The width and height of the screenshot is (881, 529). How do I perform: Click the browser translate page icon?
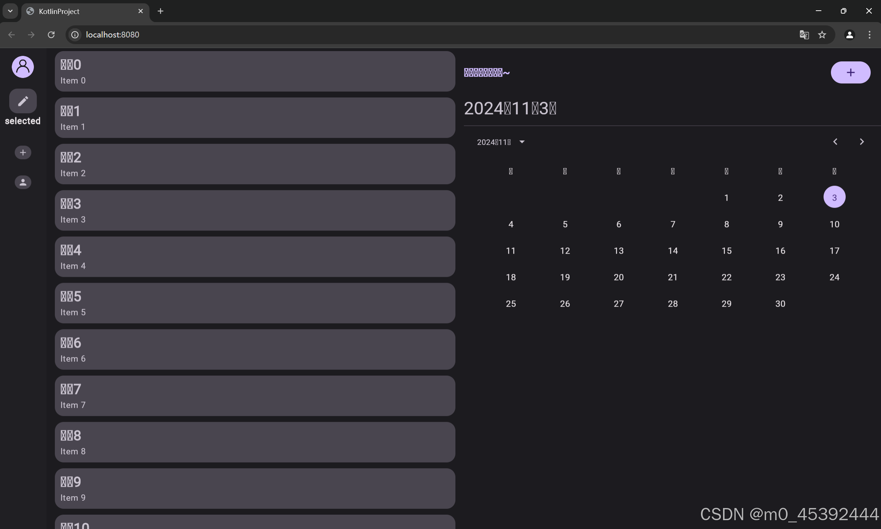804,35
